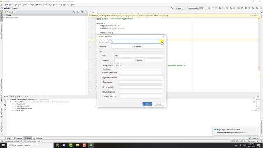Screen dimensions: 263x148
Task: Open Project panel gear settings
Action: (82, 12)
